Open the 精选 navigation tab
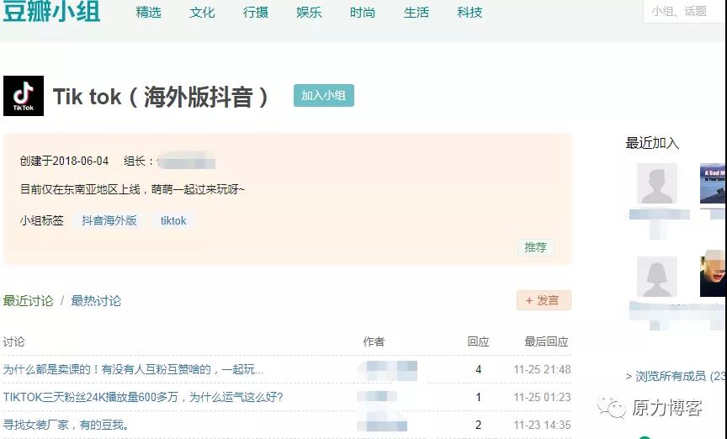The height and width of the screenshot is (439, 727). [148, 13]
